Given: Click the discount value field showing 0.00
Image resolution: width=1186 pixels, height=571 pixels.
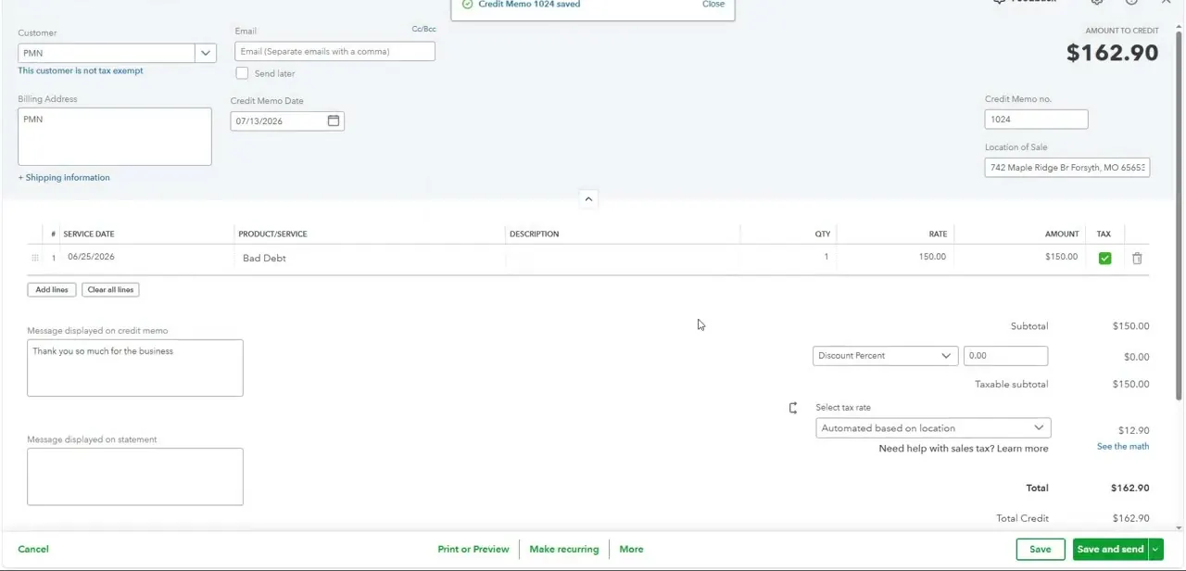Looking at the screenshot, I should point(1005,356).
